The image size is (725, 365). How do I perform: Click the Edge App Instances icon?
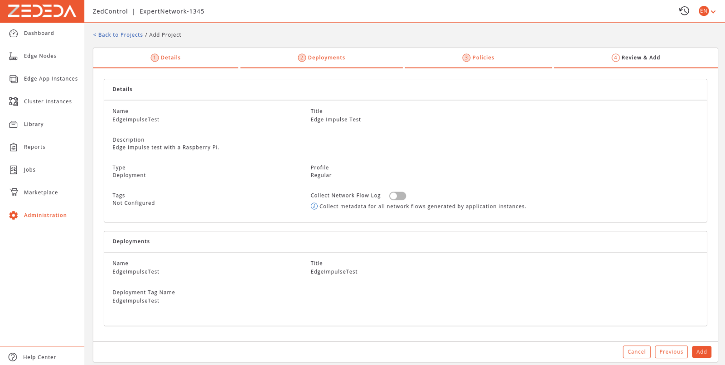click(x=14, y=79)
